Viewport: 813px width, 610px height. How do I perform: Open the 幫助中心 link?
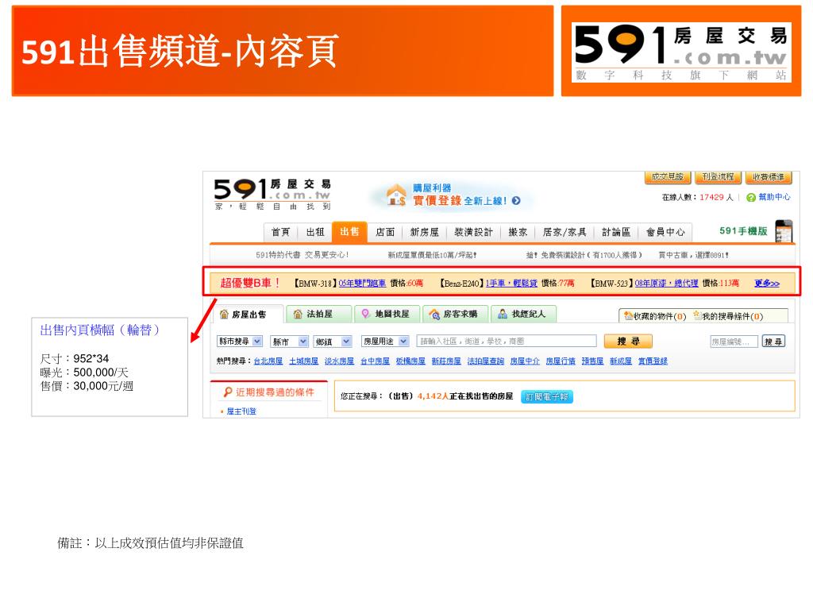click(x=774, y=197)
